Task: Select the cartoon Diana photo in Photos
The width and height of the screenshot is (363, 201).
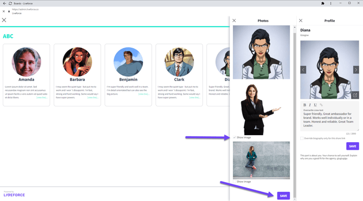Action: coord(261,52)
